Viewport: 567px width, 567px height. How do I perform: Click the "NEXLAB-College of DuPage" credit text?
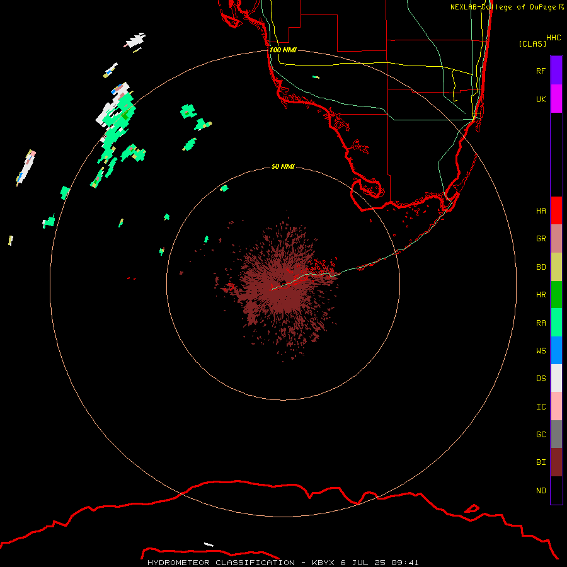[x=503, y=7]
